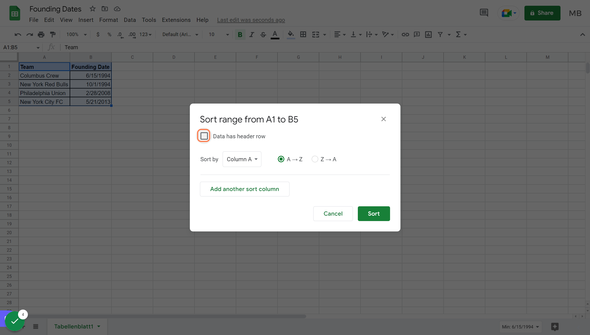The height and width of the screenshot is (335, 590).
Task: Open the Format menu
Action: (x=108, y=20)
